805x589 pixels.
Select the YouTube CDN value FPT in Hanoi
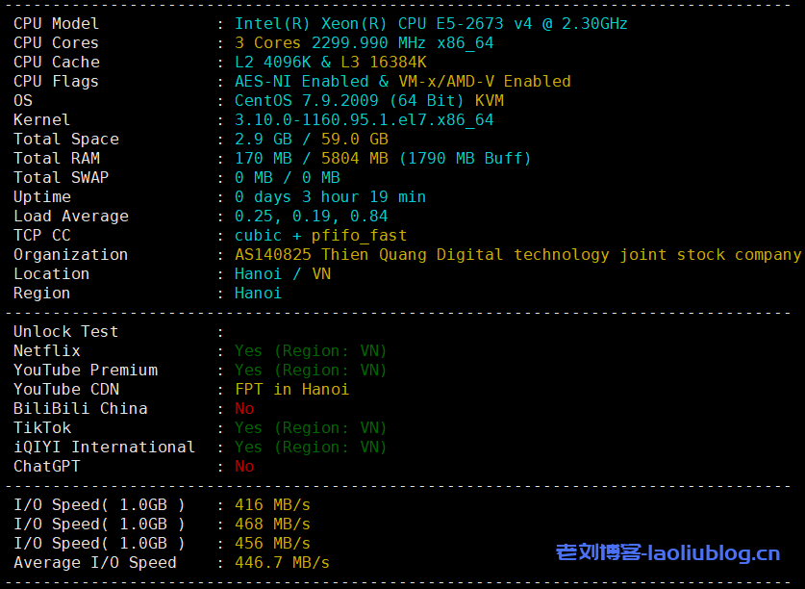point(291,389)
